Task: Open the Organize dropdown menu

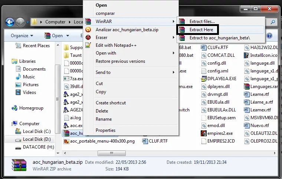Action: [x=22, y=36]
